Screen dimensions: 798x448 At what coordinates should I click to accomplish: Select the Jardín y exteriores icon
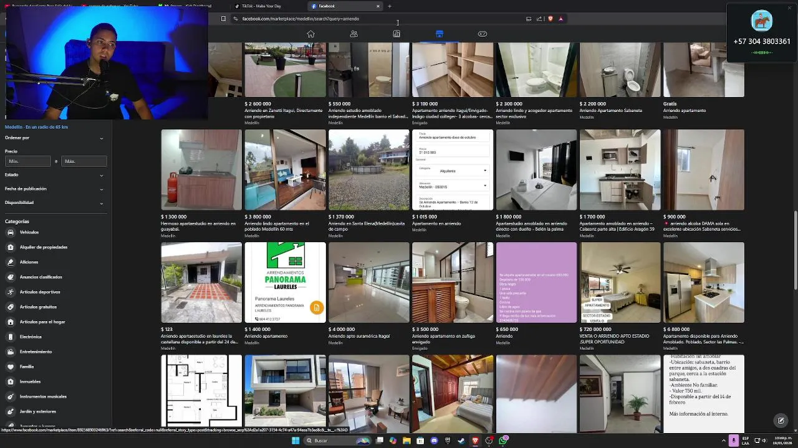coord(11,411)
